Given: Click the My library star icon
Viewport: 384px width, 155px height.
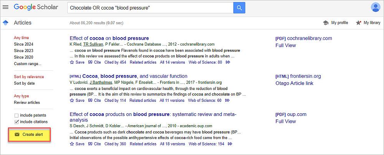Looking at the screenshot, I should pyautogui.click(x=358, y=23).
